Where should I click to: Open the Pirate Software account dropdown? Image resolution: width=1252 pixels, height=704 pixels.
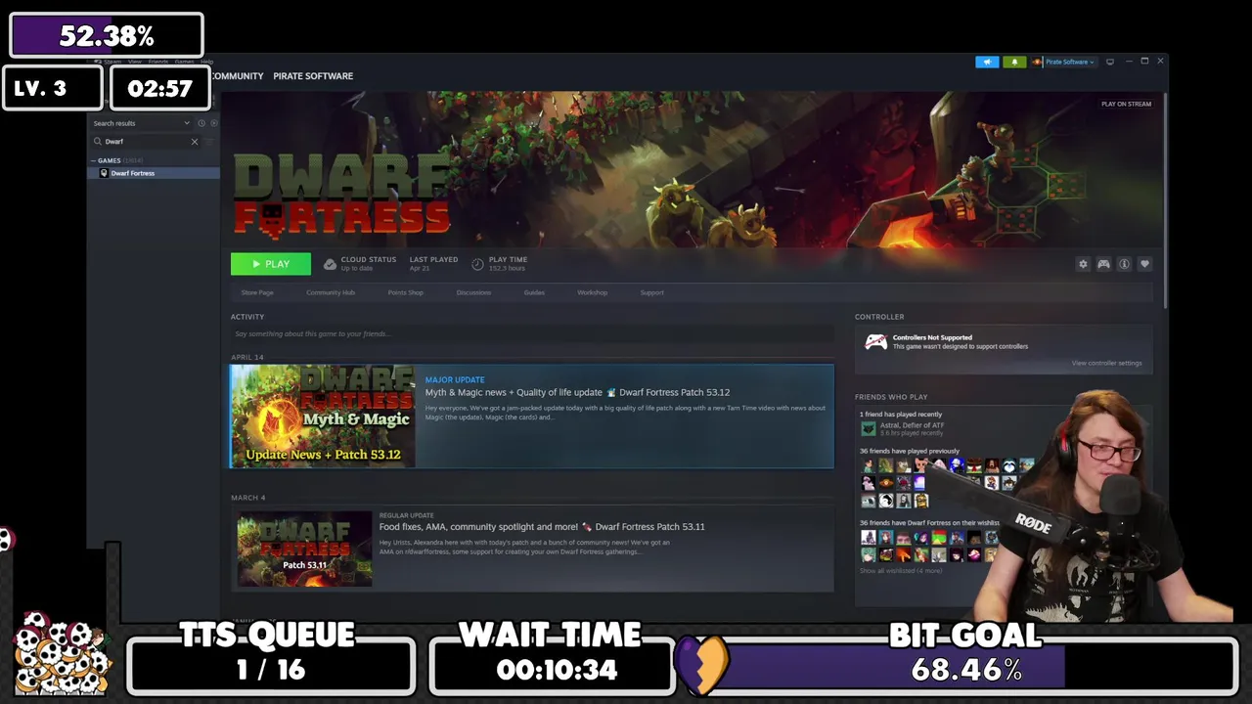tap(1070, 62)
